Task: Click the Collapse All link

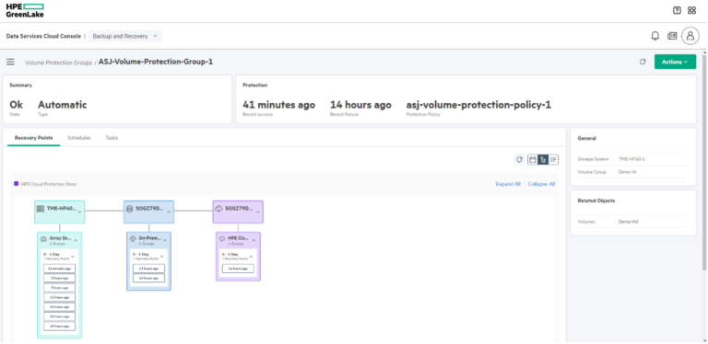Action: pyautogui.click(x=541, y=184)
